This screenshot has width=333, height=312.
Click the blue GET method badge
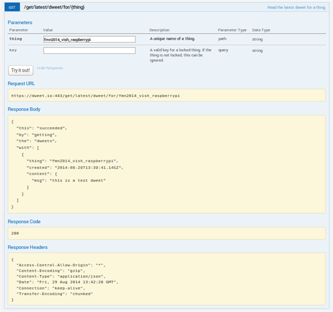pos(12,8)
